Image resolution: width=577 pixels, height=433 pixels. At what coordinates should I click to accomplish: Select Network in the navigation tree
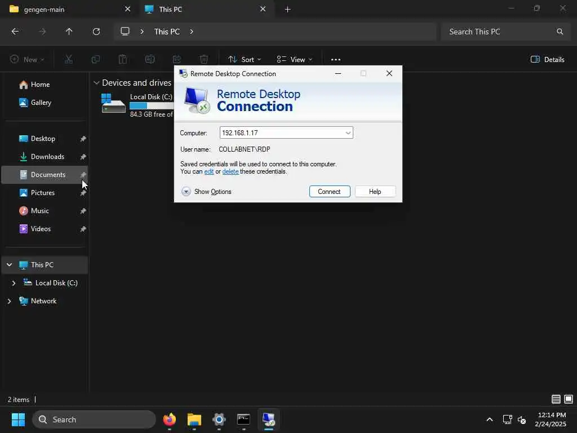click(x=38, y=301)
